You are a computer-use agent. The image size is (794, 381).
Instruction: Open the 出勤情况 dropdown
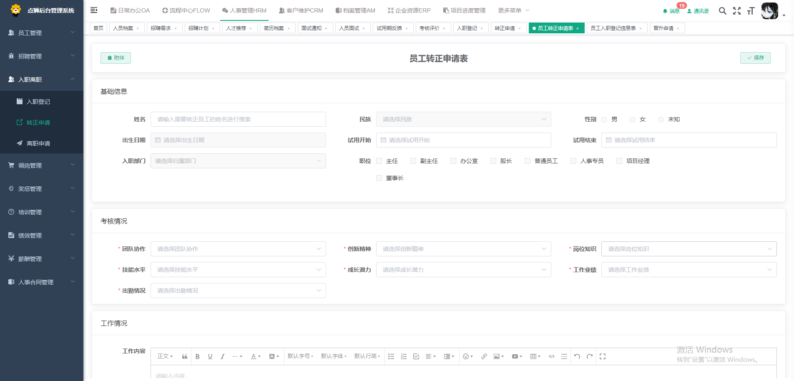click(238, 291)
